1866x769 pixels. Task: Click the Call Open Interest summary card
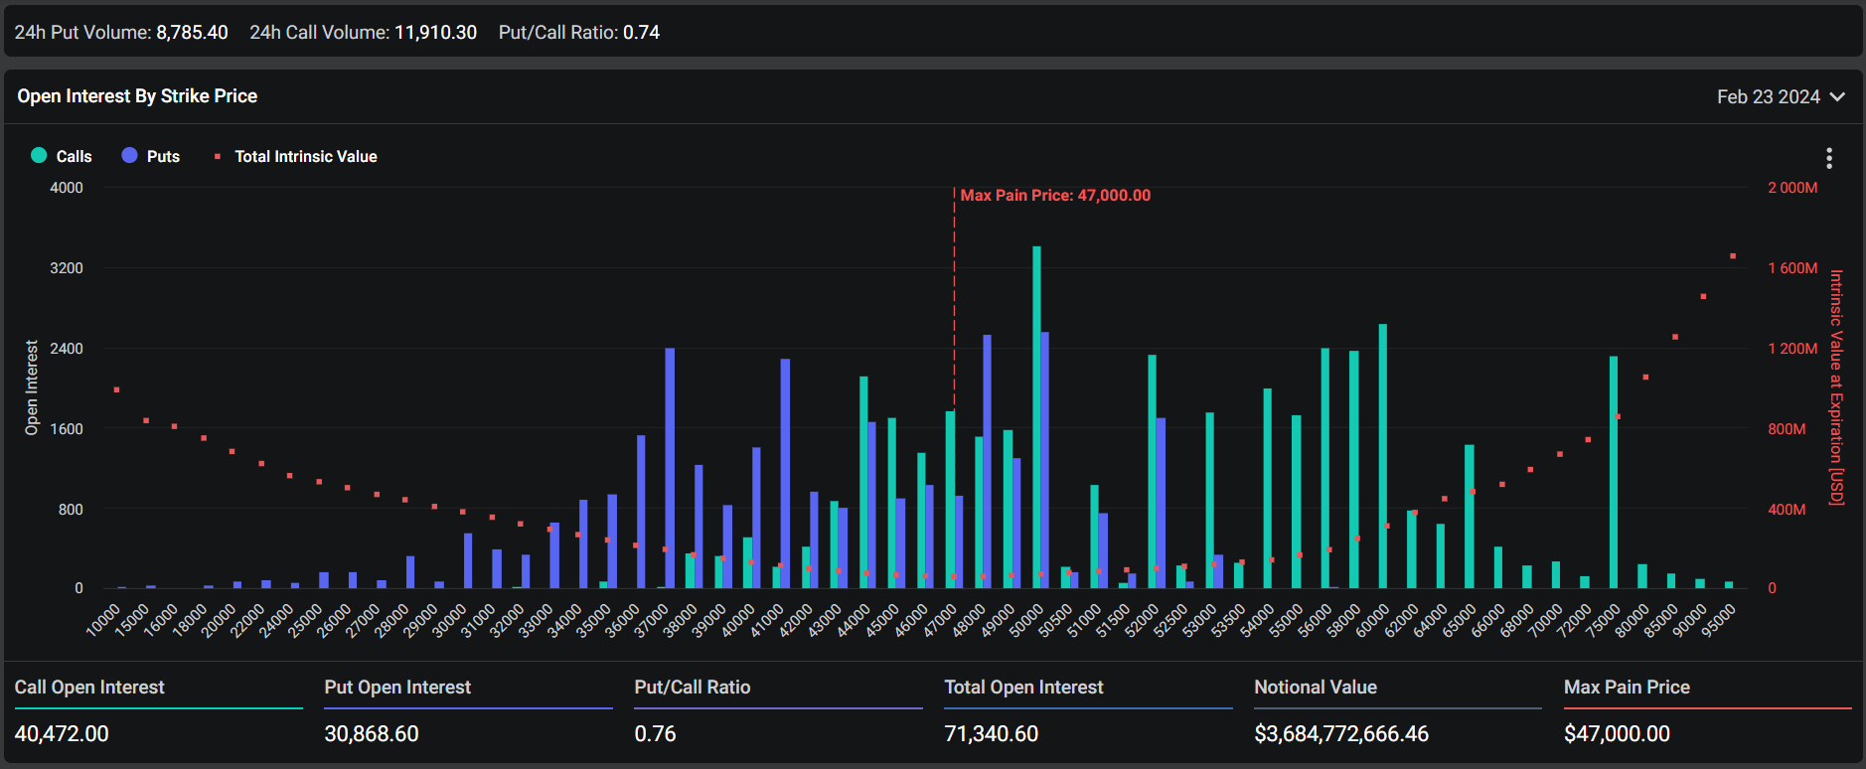[158, 711]
